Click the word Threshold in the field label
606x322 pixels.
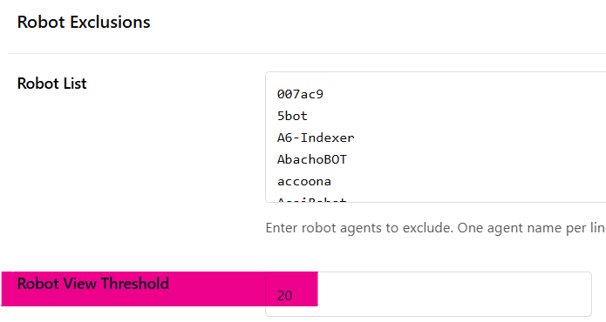click(x=135, y=284)
